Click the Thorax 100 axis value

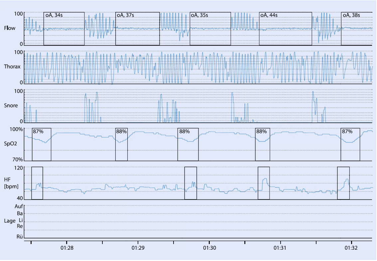[x=19, y=52]
